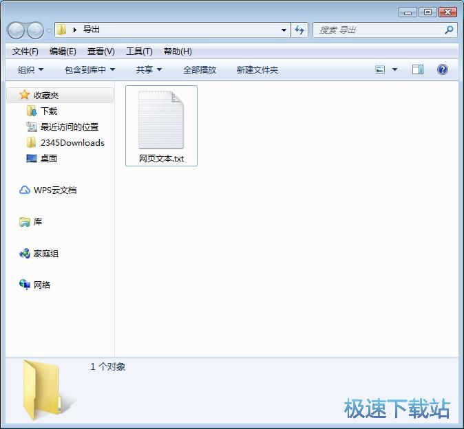Viewport: 464px width, 429px height.
Task: Click the 下载 folder icon
Action: point(32,111)
